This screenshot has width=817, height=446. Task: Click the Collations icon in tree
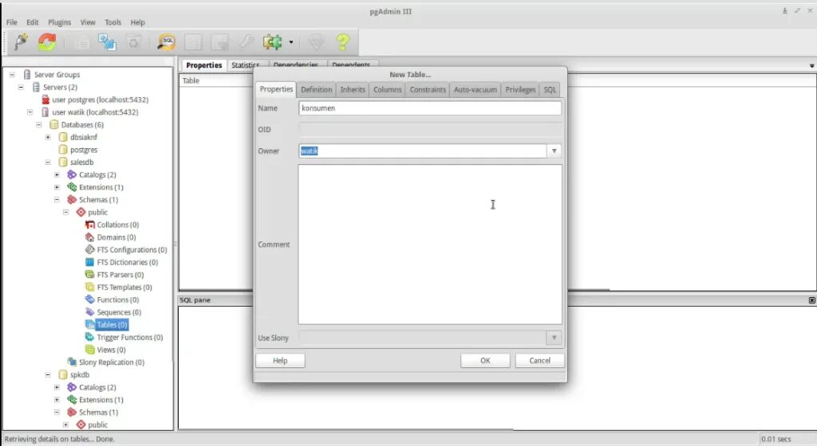coord(89,225)
